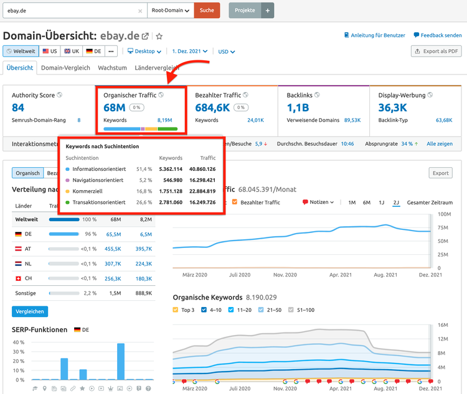Click the 89,53K referring domains value

[352, 120]
